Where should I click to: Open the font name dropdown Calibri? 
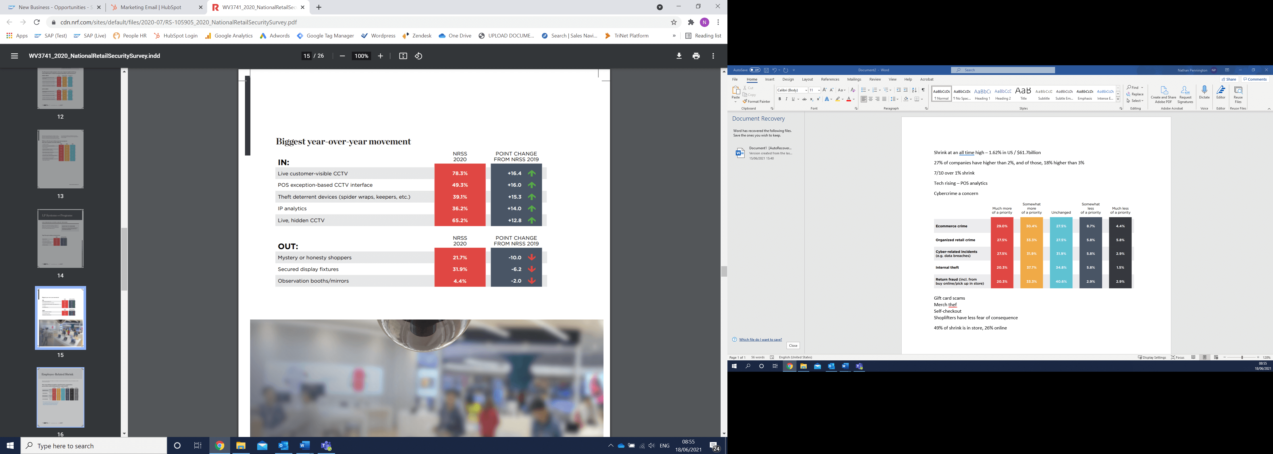click(806, 90)
